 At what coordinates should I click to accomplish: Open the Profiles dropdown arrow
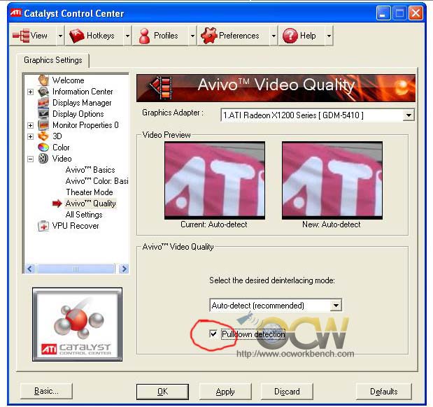point(192,36)
